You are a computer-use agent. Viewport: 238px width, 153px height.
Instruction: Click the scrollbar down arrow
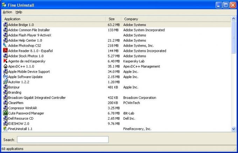point(233,129)
